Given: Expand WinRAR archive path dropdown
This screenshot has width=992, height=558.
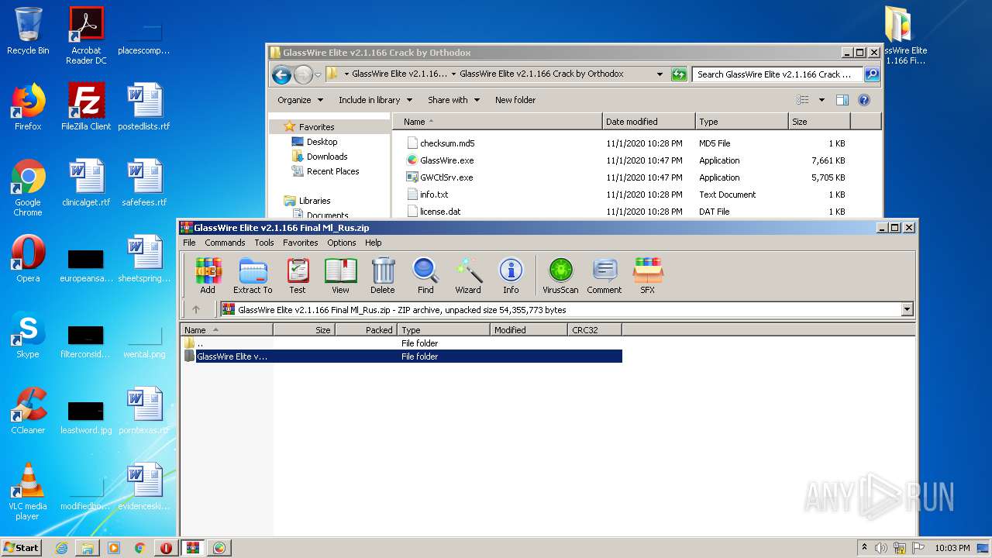Looking at the screenshot, I should tap(907, 309).
